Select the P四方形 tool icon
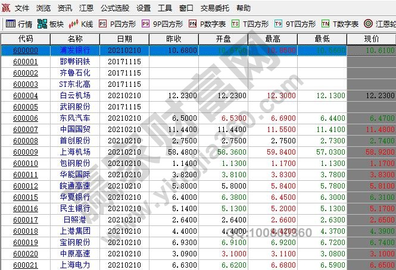Image resolution: width=396 pixels, height=270 pixels. pyautogui.click(x=103, y=24)
